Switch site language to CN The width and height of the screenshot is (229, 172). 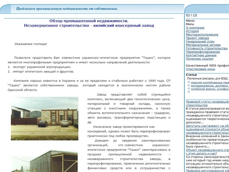[x=195, y=15]
